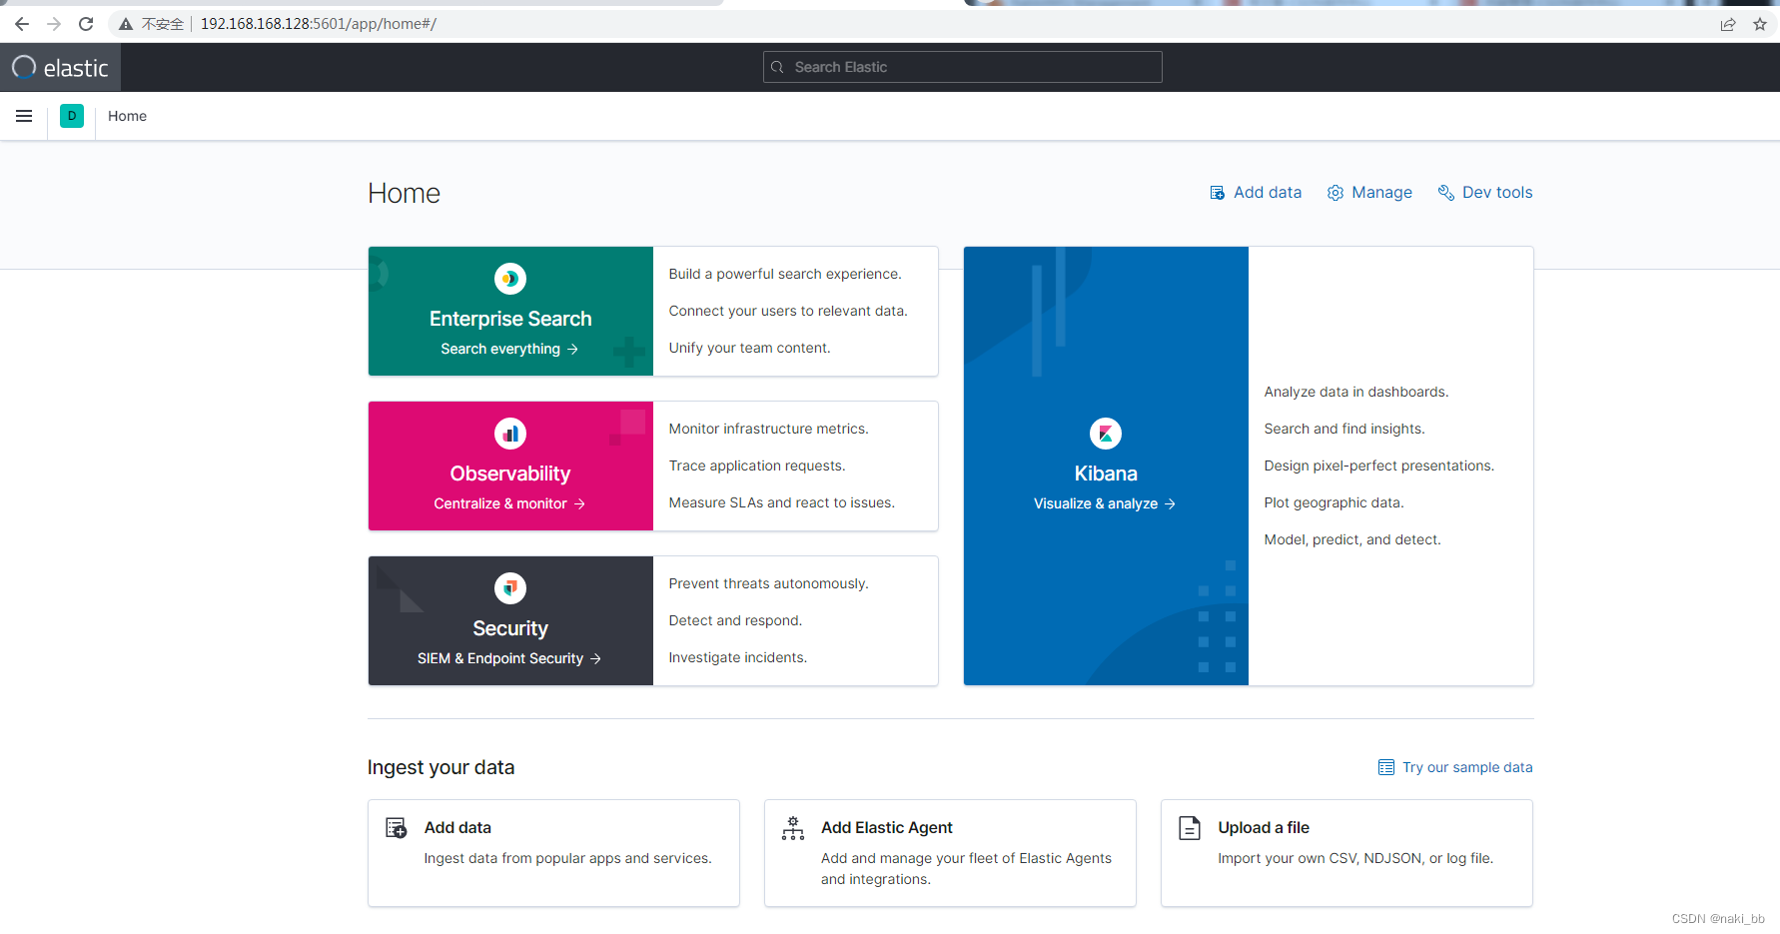This screenshot has height=934, width=1780.
Task: Click the Search Elastic input field
Action: point(962,66)
